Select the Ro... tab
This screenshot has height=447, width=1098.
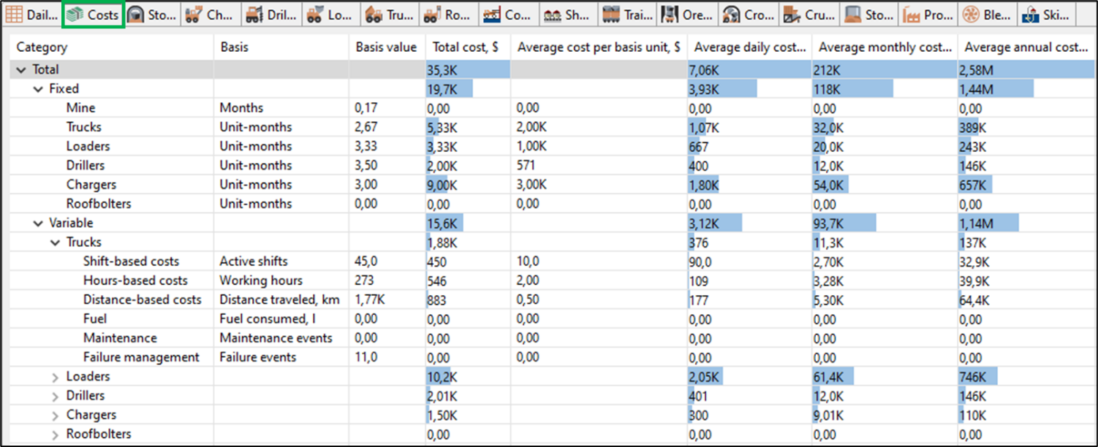tap(449, 15)
